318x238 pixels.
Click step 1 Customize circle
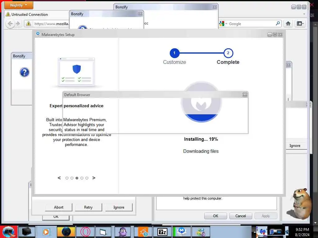point(174,53)
